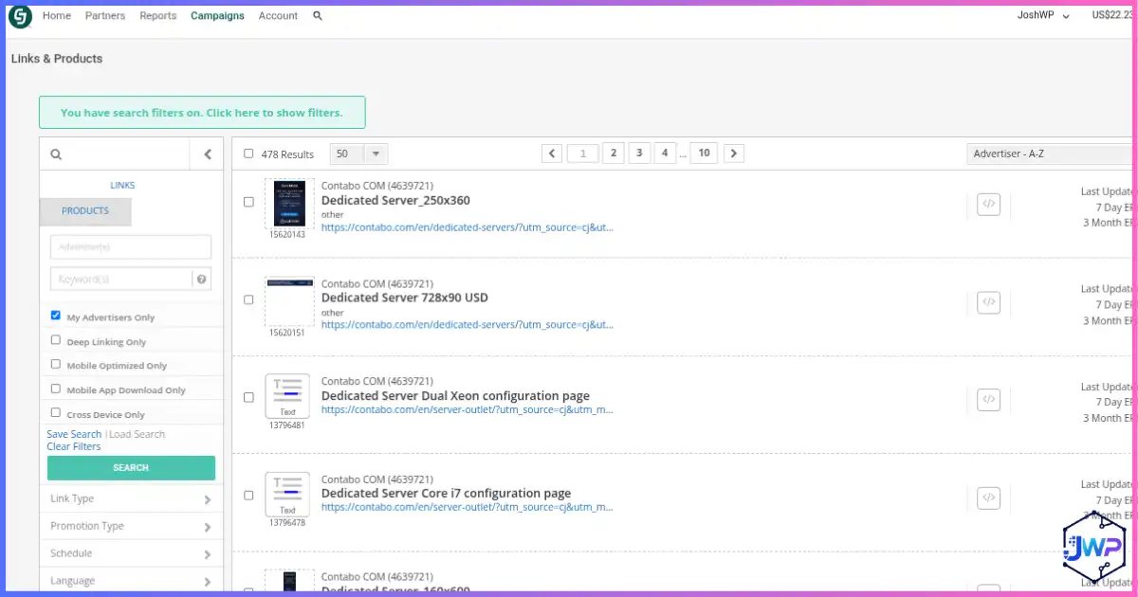The height and width of the screenshot is (597, 1138).
Task: Open the Advertiser - A-Z sort dropdown
Action: [1051, 154]
